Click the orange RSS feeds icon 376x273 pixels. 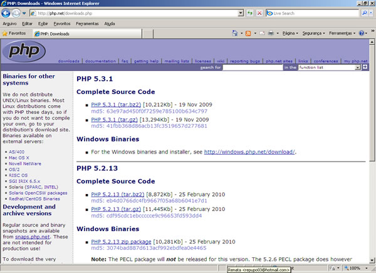pos(248,33)
